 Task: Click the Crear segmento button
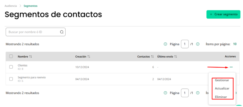(x=223, y=14)
